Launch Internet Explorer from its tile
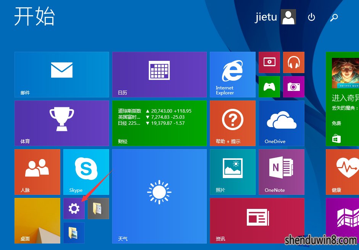359x250 pixels. click(x=233, y=75)
